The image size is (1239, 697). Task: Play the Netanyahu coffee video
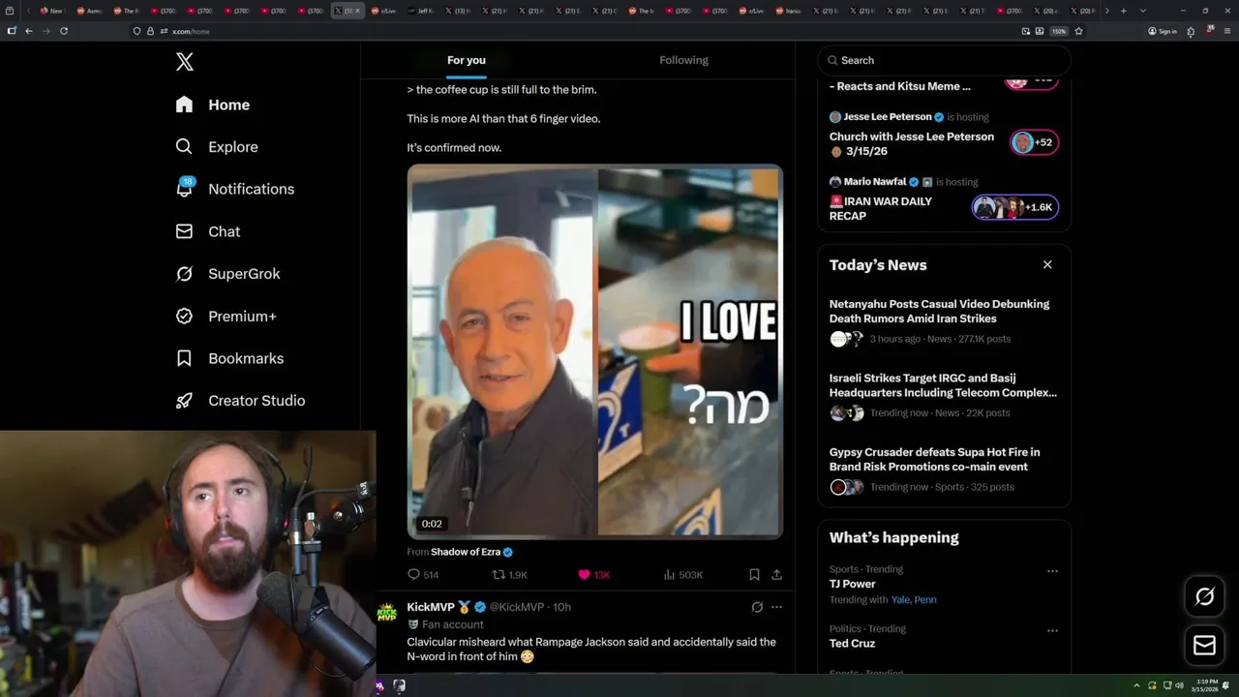(594, 351)
